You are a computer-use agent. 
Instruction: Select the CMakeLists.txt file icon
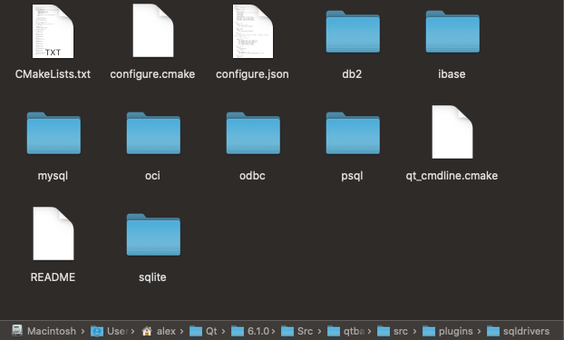click(x=53, y=32)
